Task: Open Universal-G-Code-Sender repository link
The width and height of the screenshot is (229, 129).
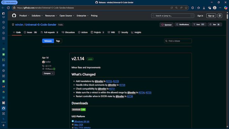Action: (41, 25)
